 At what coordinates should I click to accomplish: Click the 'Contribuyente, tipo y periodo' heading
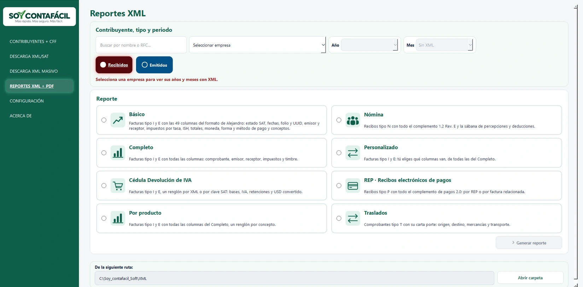134,30
